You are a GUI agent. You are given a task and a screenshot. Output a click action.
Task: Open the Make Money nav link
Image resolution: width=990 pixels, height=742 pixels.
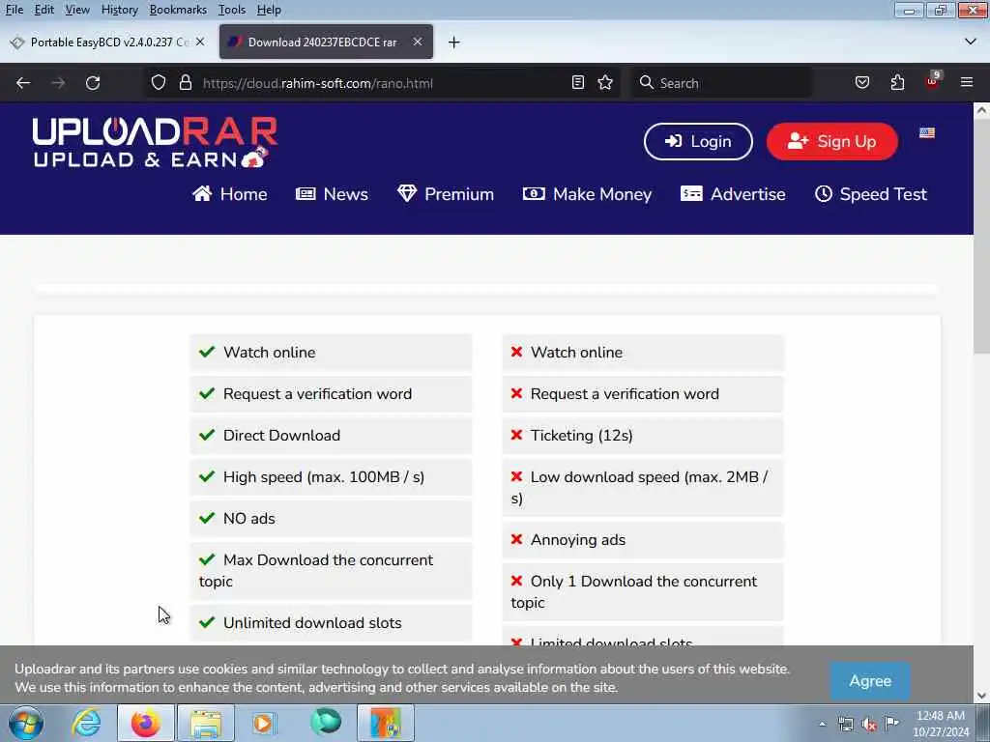point(587,193)
